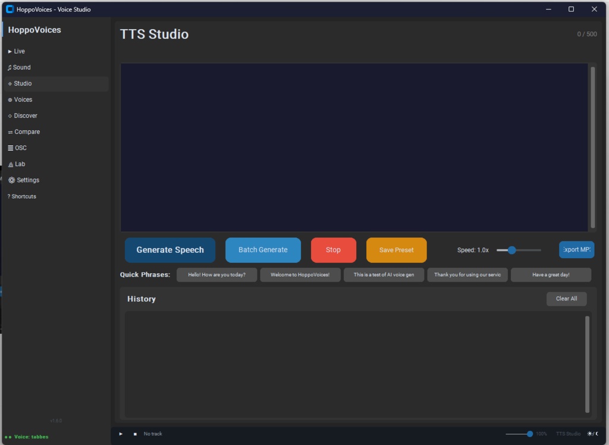Click the Generate Speech button
Viewport: 609px width, 445px height.
169,250
